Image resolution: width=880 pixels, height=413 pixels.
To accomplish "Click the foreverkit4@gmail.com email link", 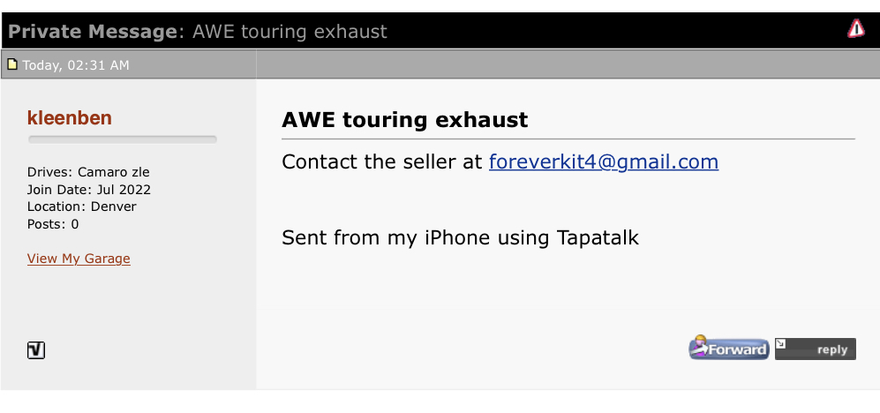I will pyautogui.click(x=603, y=162).
